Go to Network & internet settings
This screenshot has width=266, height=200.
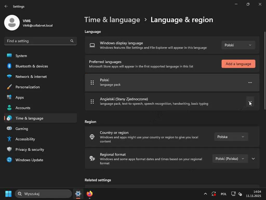click(40, 76)
